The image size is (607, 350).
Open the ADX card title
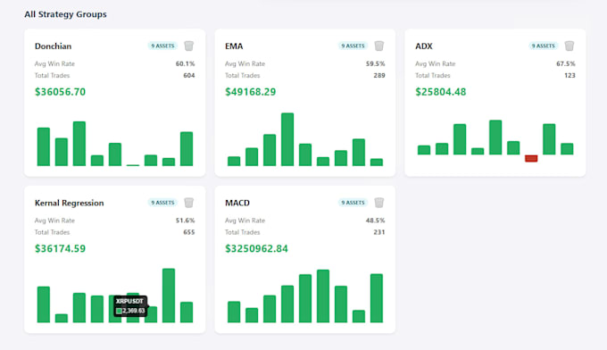point(424,46)
